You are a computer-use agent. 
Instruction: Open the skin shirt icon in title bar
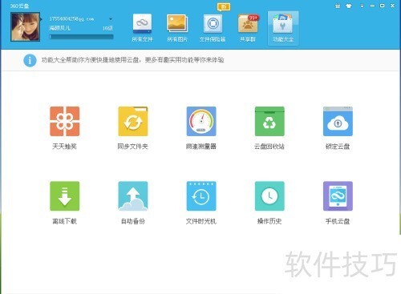[x=349, y=6]
